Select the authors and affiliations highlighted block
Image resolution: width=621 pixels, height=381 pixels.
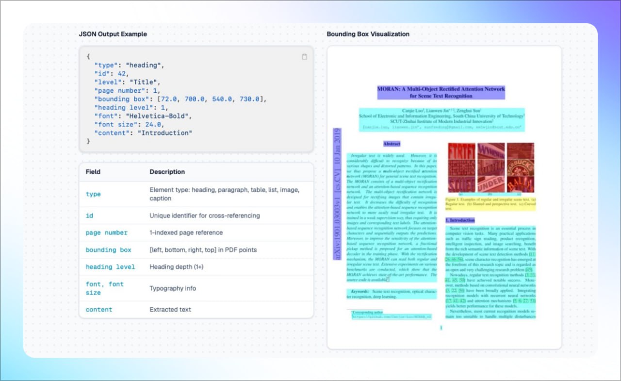441,119
